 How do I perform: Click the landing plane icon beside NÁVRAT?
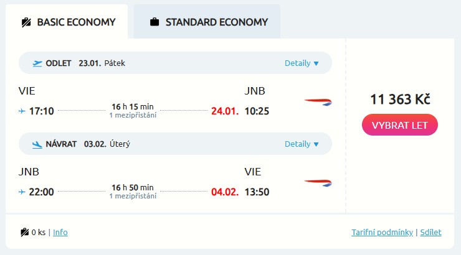37,144
